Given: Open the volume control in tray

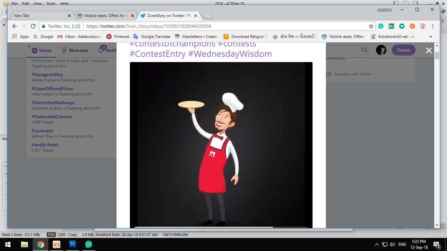Looking at the screenshot, I should tap(392, 244).
